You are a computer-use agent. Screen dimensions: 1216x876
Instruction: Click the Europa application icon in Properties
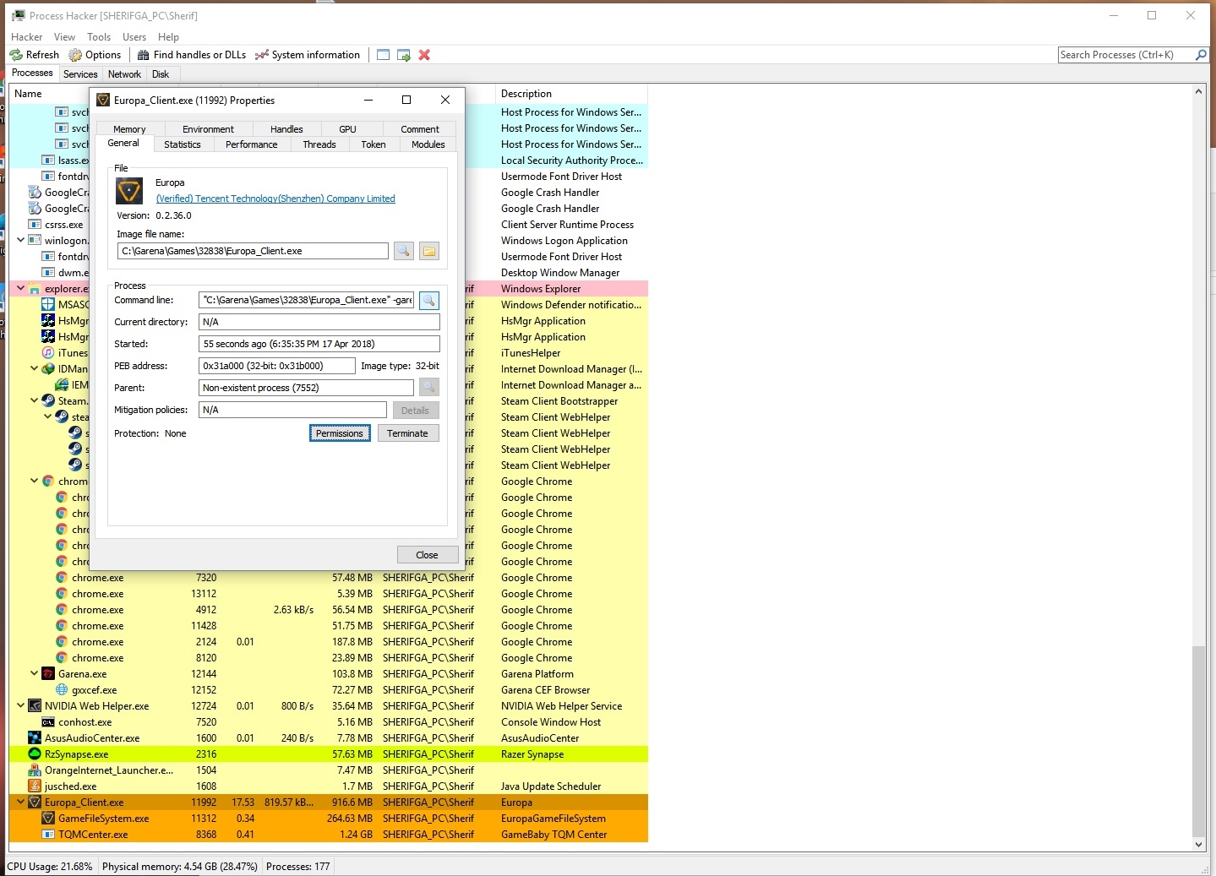click(x=129, y=191)
